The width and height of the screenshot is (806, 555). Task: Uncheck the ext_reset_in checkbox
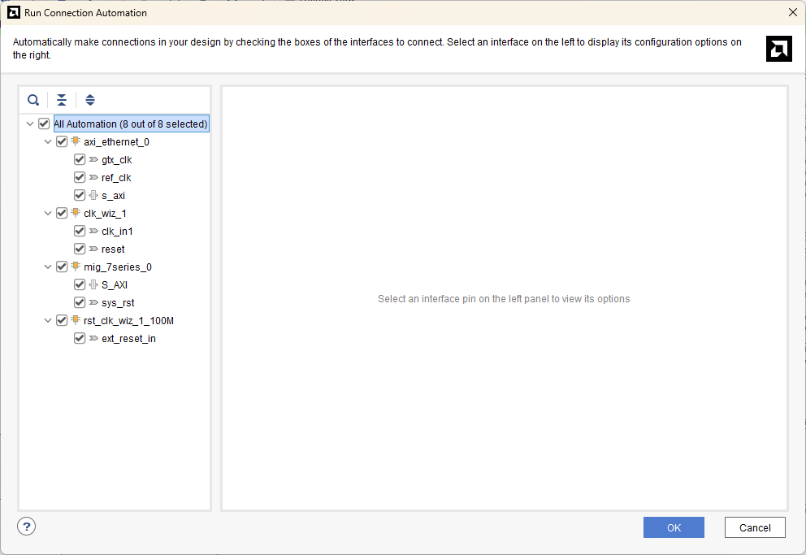80,339
